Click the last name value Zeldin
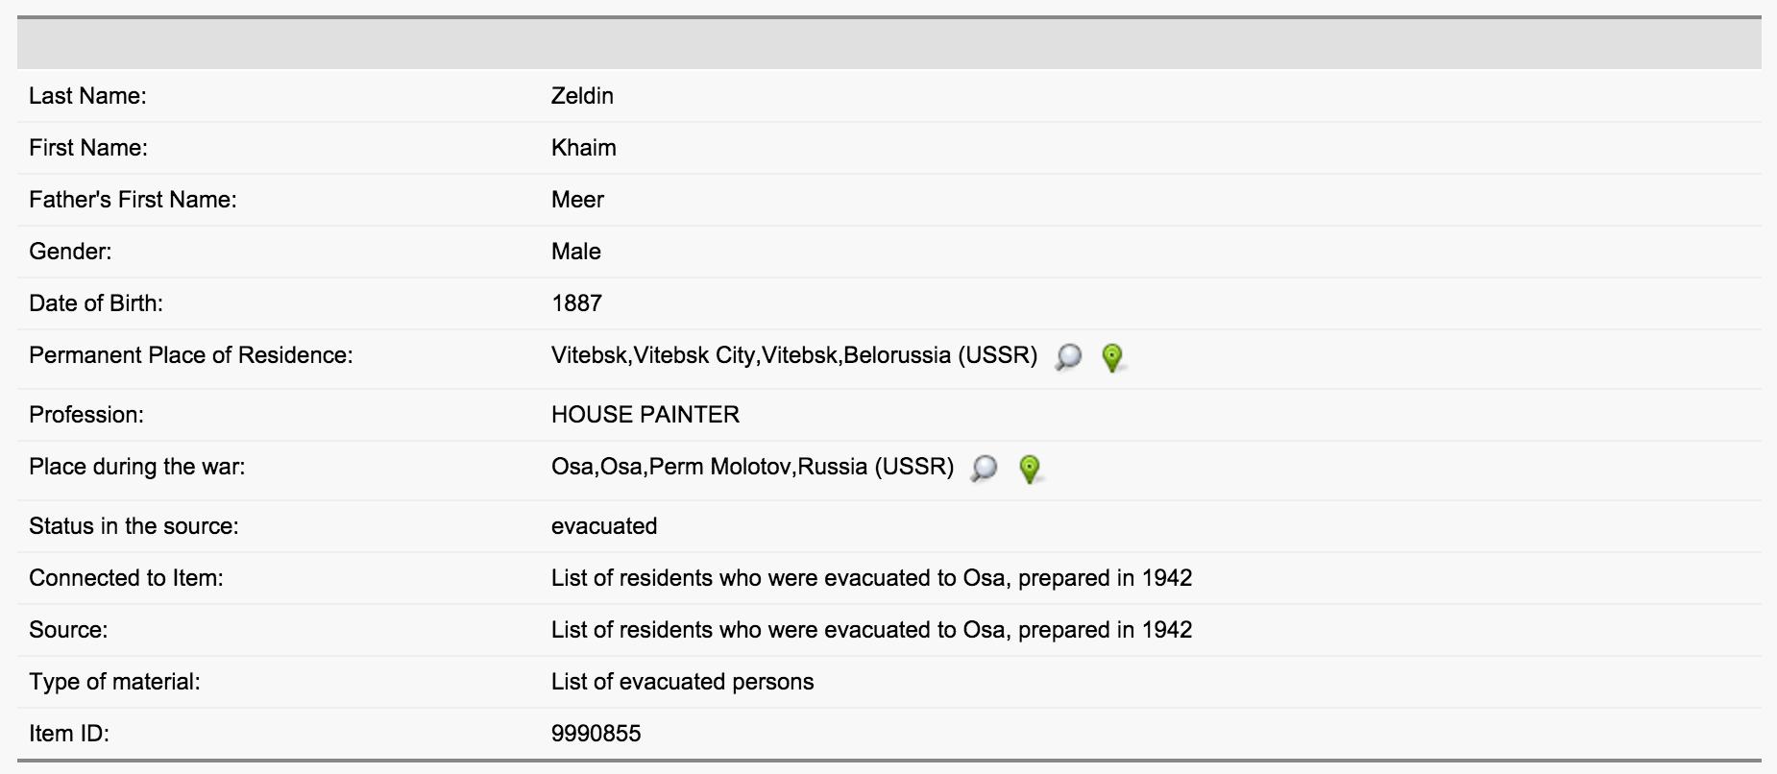1777x774 pixels. coord(582,96)
